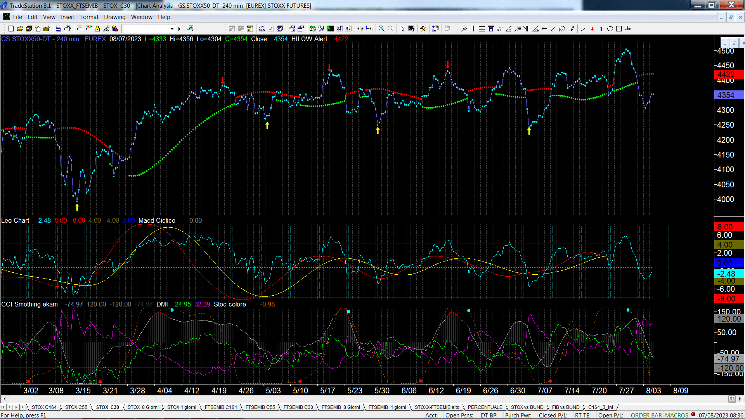The image size is (745, 419).
Task: Open the Edit menu
Action: point(33,17)
